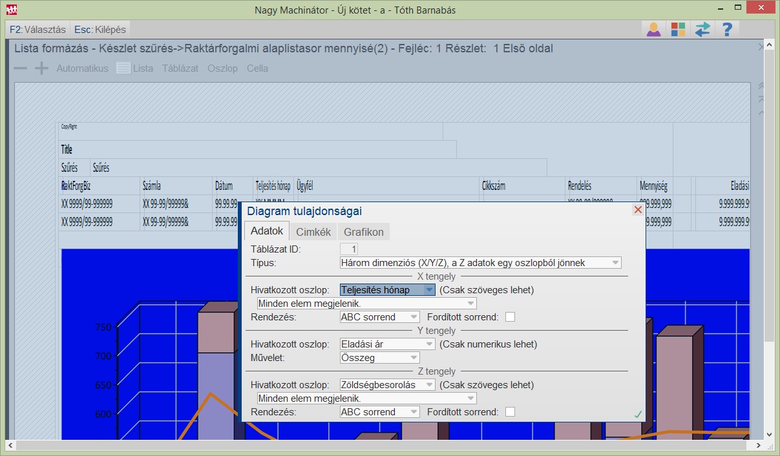The width and height of the screenshot is (780, 456).
Task: Confirm dialog with the green checkmark
Action: point(638,414)
